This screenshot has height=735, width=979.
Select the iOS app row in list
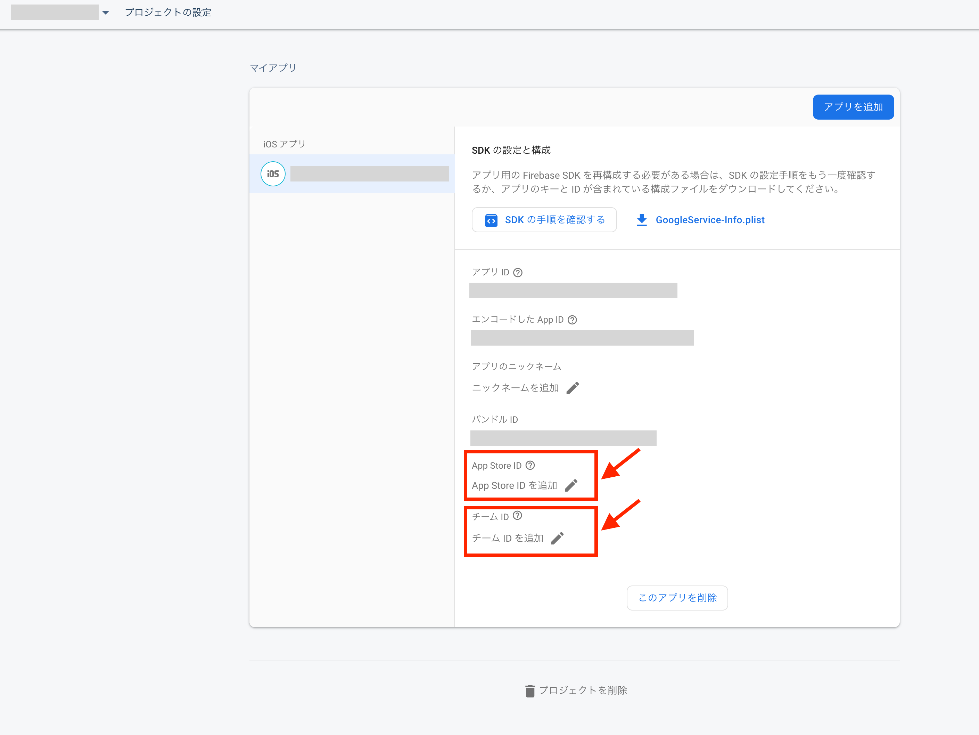369,174
